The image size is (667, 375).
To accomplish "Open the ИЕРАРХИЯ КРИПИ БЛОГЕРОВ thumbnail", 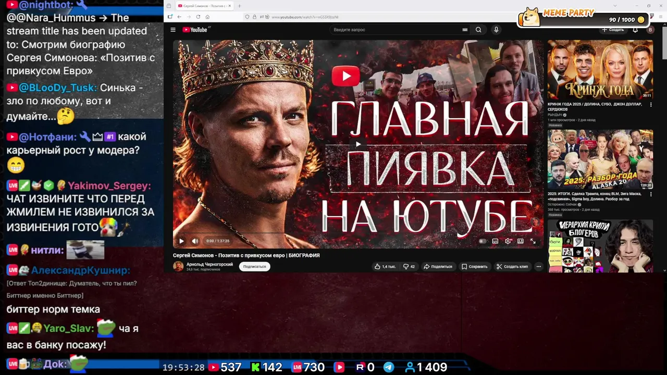I will coord(600,246).
